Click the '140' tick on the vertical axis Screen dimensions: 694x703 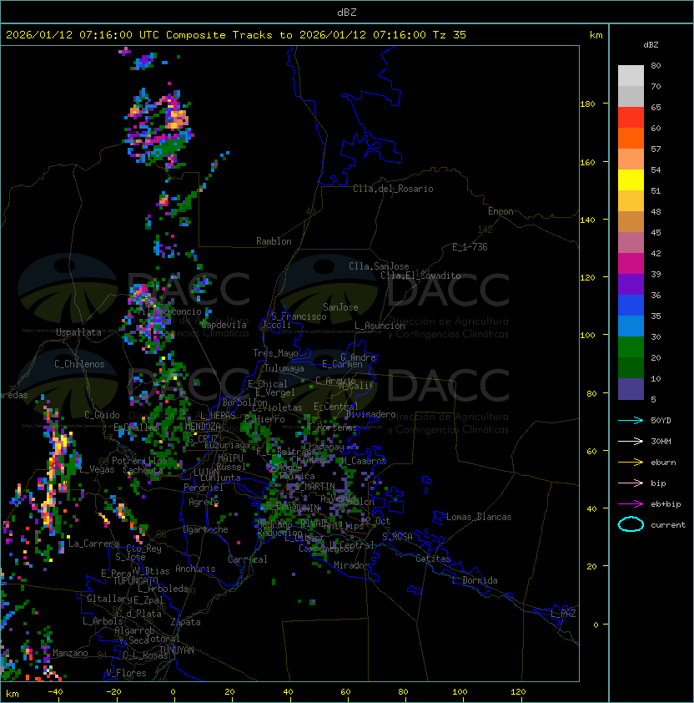pos(587,220)
